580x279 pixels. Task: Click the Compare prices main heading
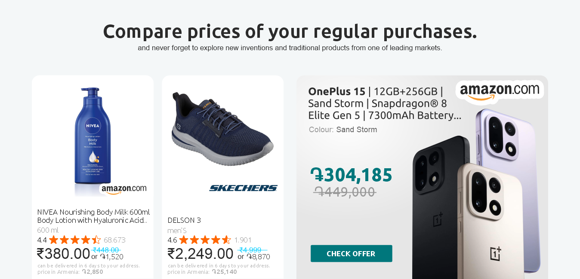point(290,31)
